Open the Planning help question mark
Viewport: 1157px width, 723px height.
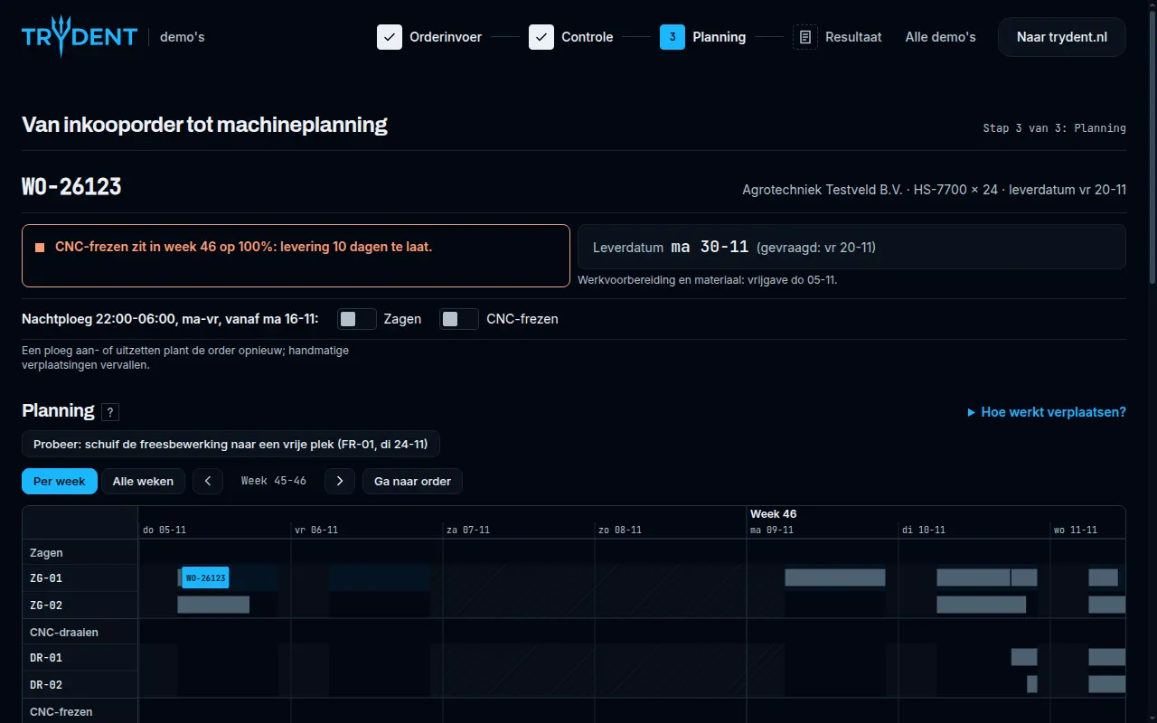(x=110, y=412)
